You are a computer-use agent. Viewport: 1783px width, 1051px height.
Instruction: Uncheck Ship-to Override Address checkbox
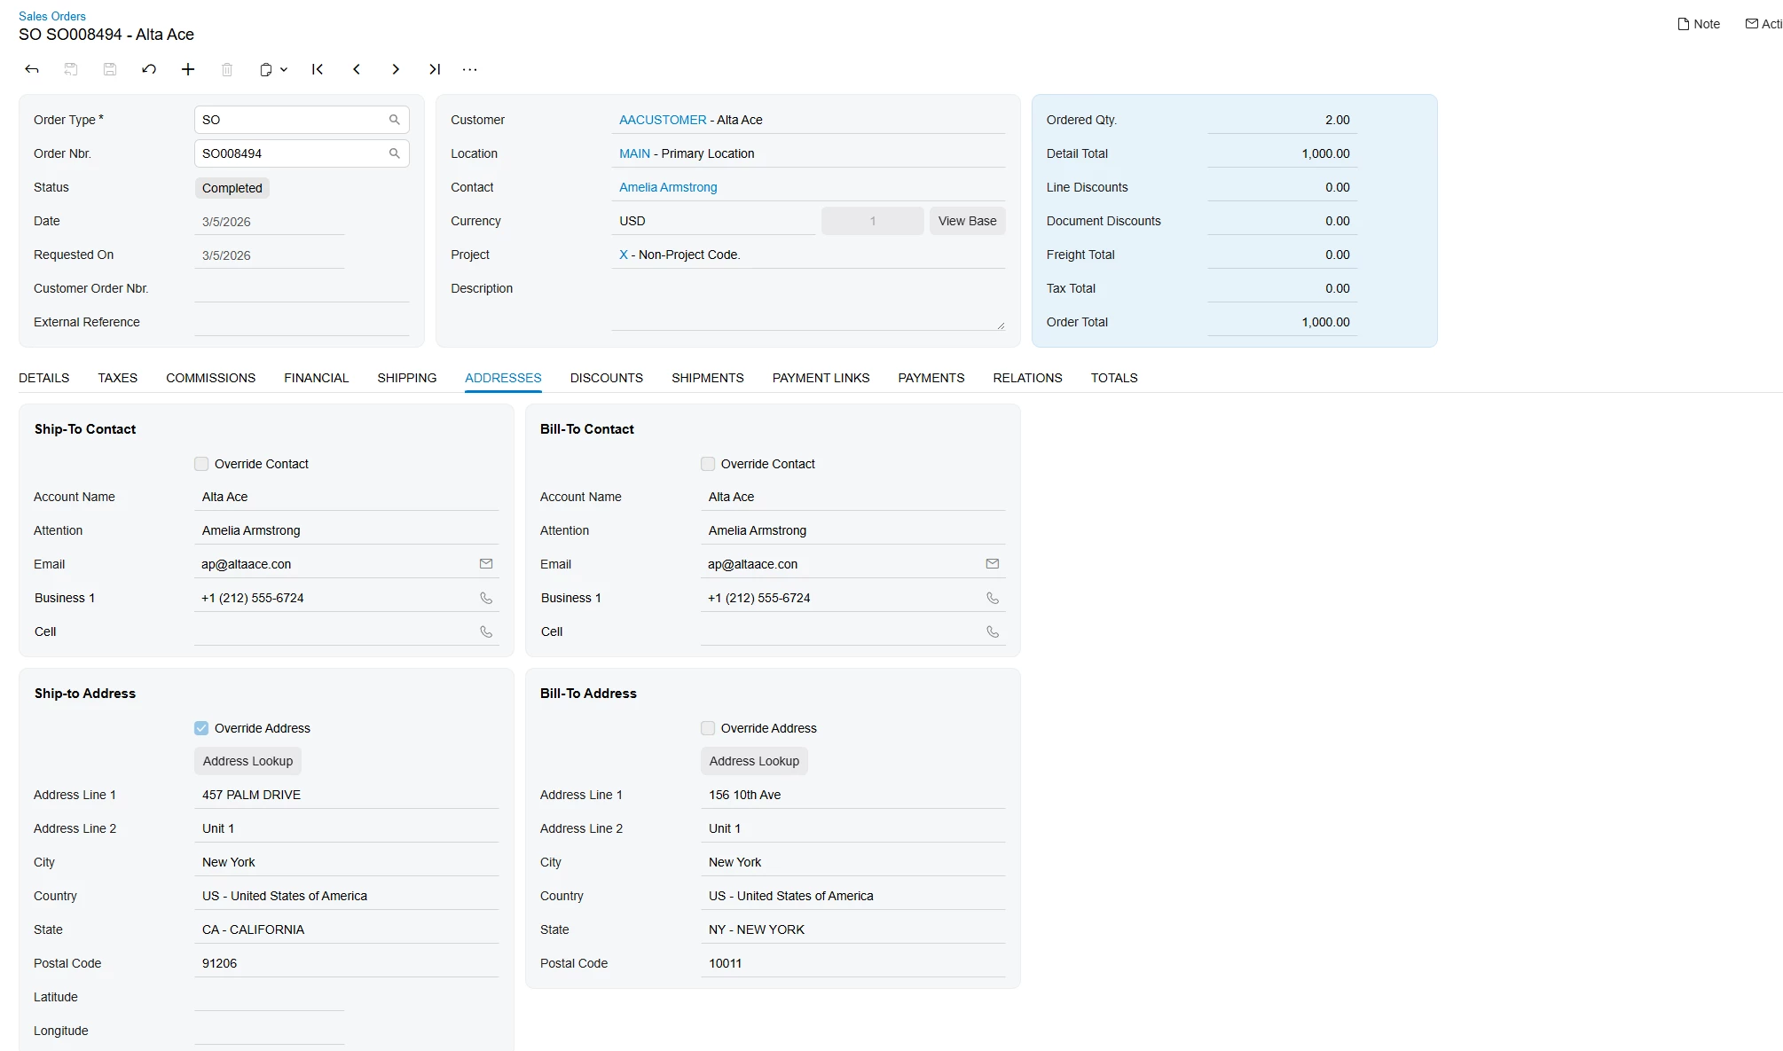pyautogui.click(x=201, y=728)
